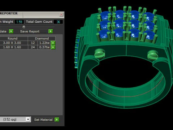173x130 pixels.
Task: Select the 1.60 X 1.60 size cell
Action: pyautogui.click(x=12, y=47)
